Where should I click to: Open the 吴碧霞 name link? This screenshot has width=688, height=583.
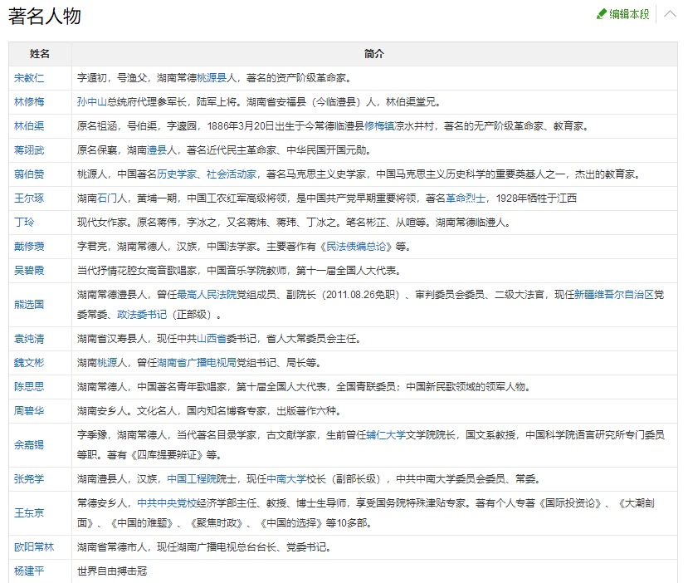tap(29, 271)
